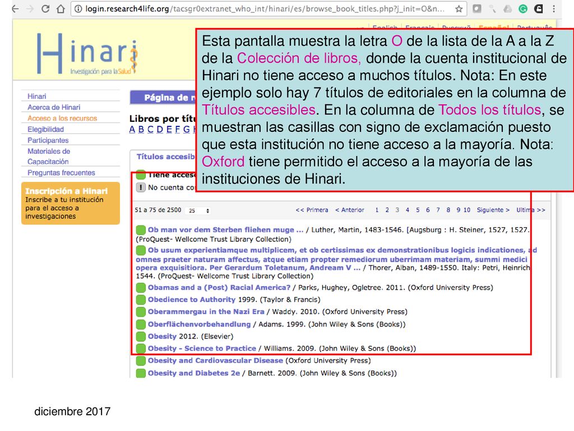Image resolution: width=574 pixels, height=431 pixels.
Task: Open book Oberammergau in the Nazi Era
Action: pyautogui.click(x=206, y=312)
